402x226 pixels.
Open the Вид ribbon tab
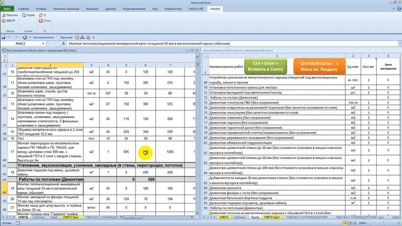[155, 9]
